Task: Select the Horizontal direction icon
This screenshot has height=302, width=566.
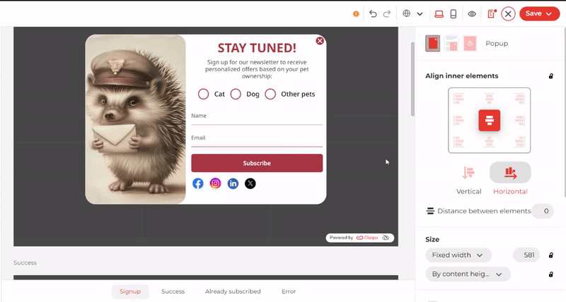Action: point(510,173)
